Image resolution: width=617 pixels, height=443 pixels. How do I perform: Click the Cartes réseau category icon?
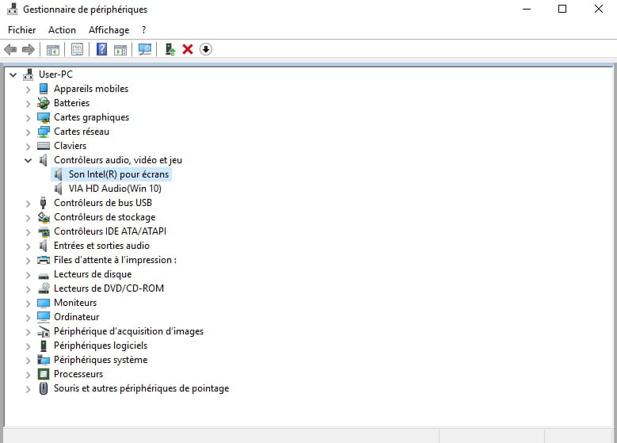[x=44, y=132]
